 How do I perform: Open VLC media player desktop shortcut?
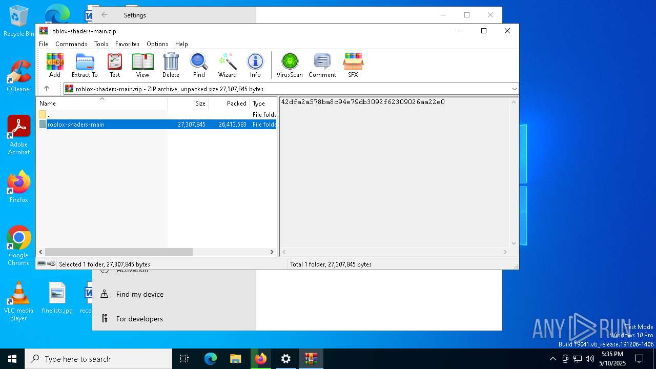point(18,301)
